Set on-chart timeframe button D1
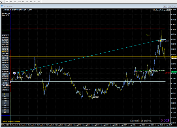 coord(5,108)
